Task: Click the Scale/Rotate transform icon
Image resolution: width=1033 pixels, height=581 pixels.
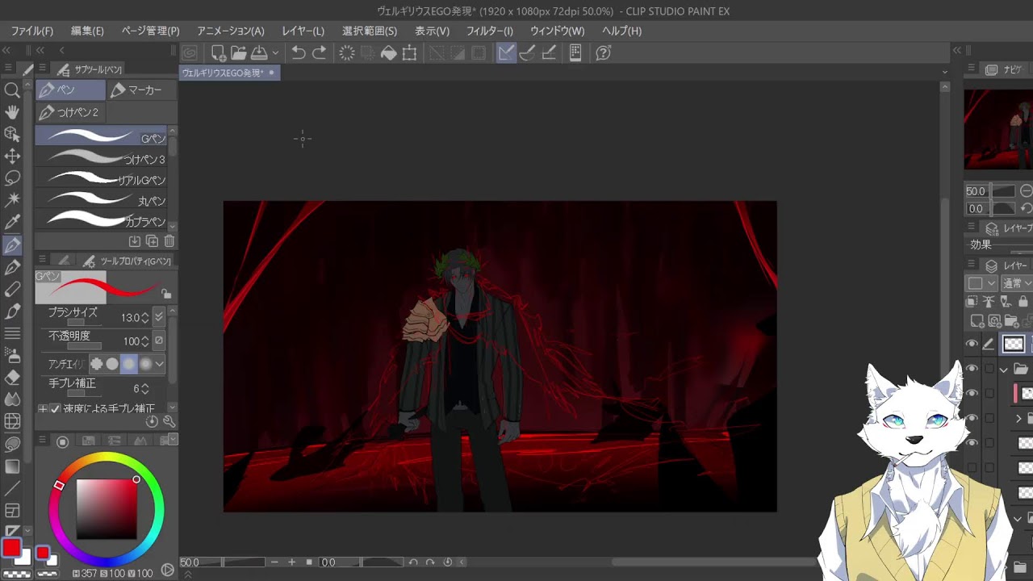Action: [x=410, y=53]
